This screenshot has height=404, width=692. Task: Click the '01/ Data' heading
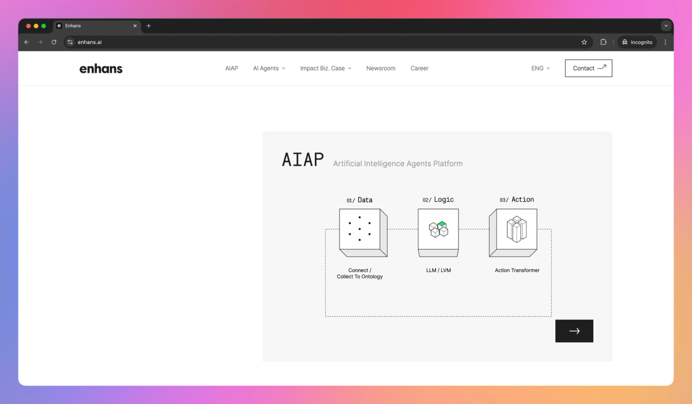[x=359, y=200]
